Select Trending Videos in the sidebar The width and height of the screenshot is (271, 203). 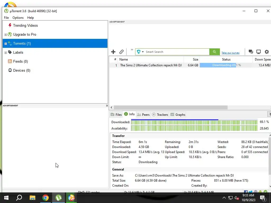click(x=25, y=25)
